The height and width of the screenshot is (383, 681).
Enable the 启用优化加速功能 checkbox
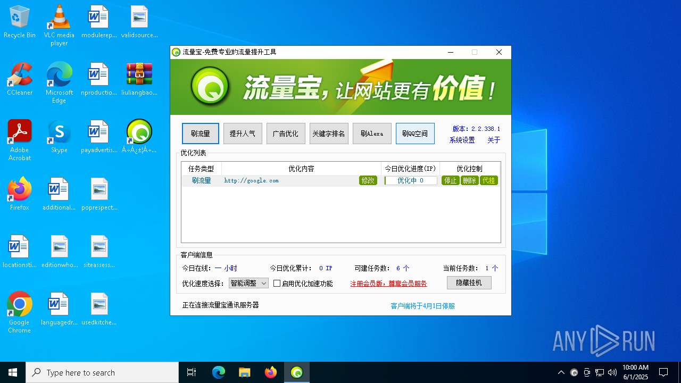click(x=277, y=284)
